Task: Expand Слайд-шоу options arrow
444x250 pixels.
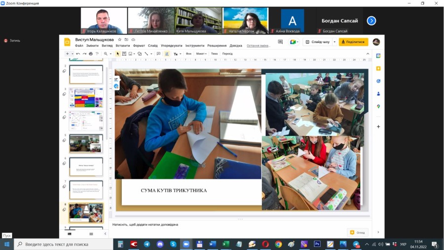Action: [334, 42]
